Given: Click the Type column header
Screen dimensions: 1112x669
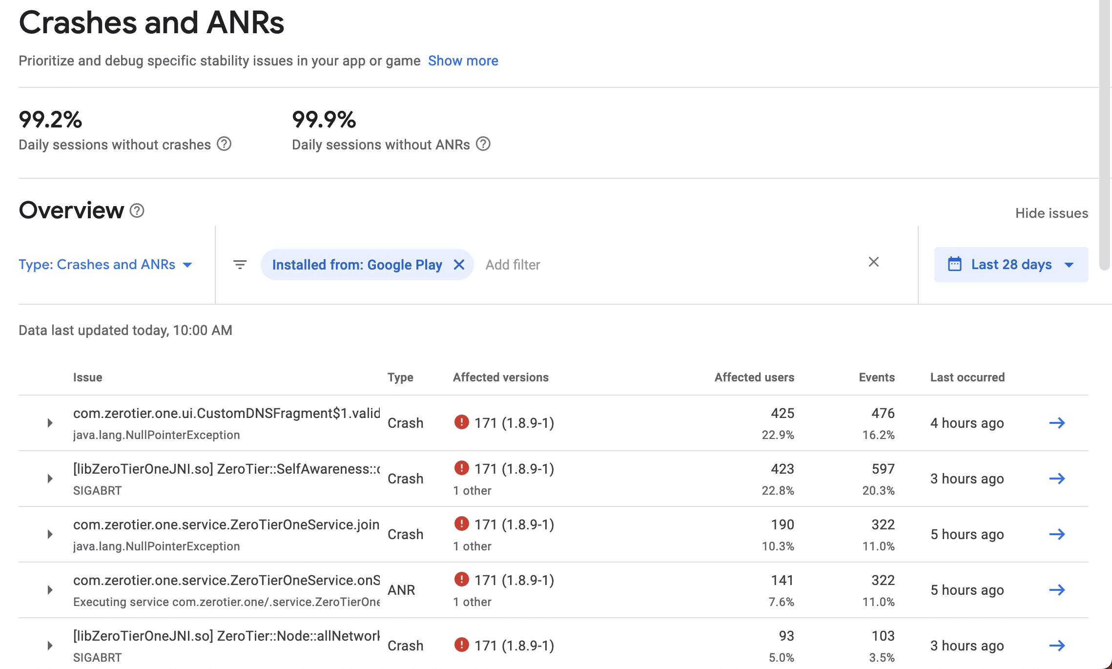Looking at the screenshot, I should click(x=400, y=377).
